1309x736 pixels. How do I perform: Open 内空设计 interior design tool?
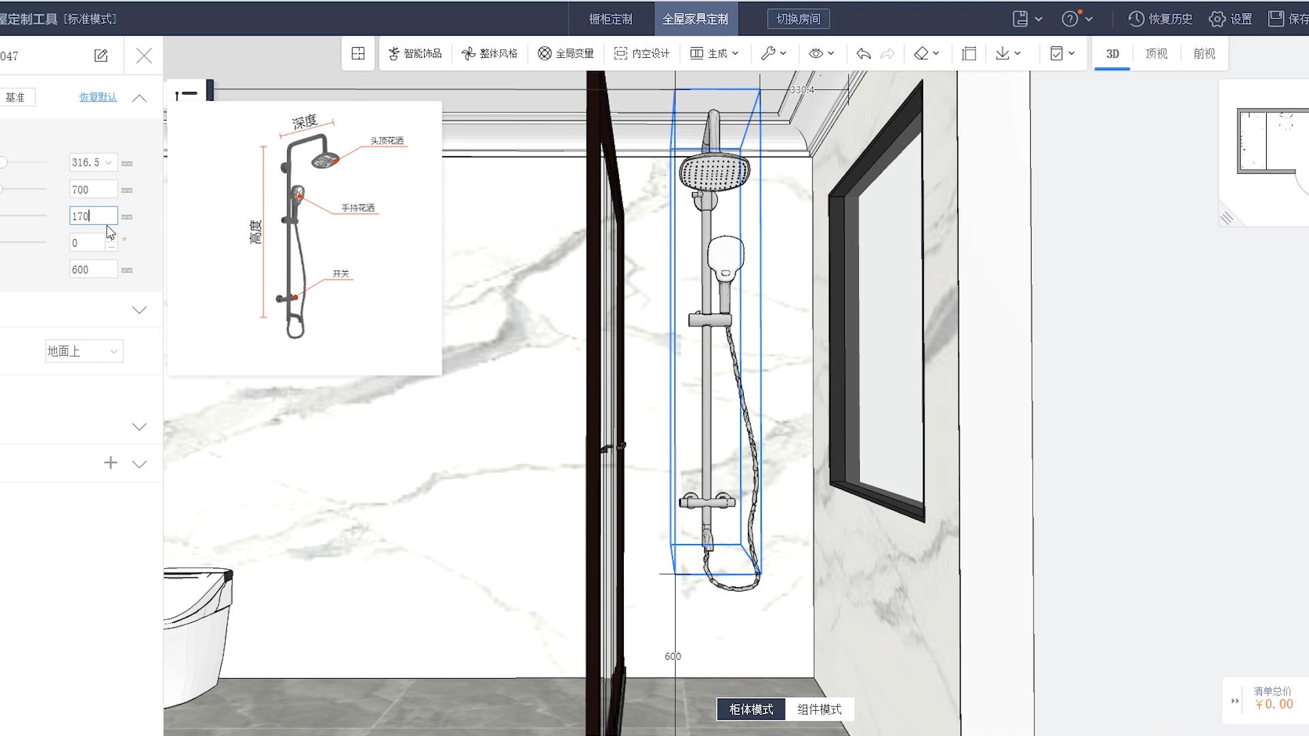point(642,53)
